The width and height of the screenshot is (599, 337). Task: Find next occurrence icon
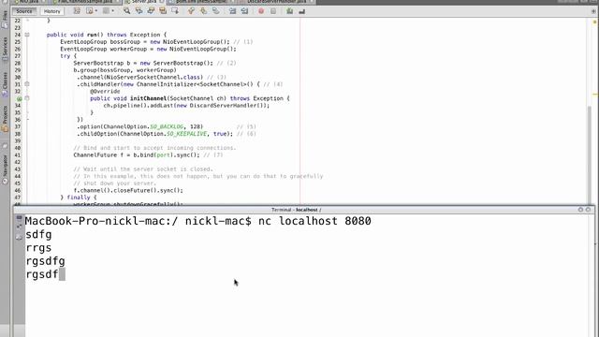151,11
